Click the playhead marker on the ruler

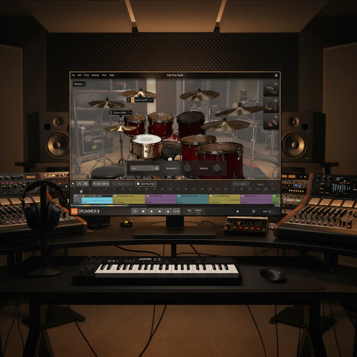[81, 192]
